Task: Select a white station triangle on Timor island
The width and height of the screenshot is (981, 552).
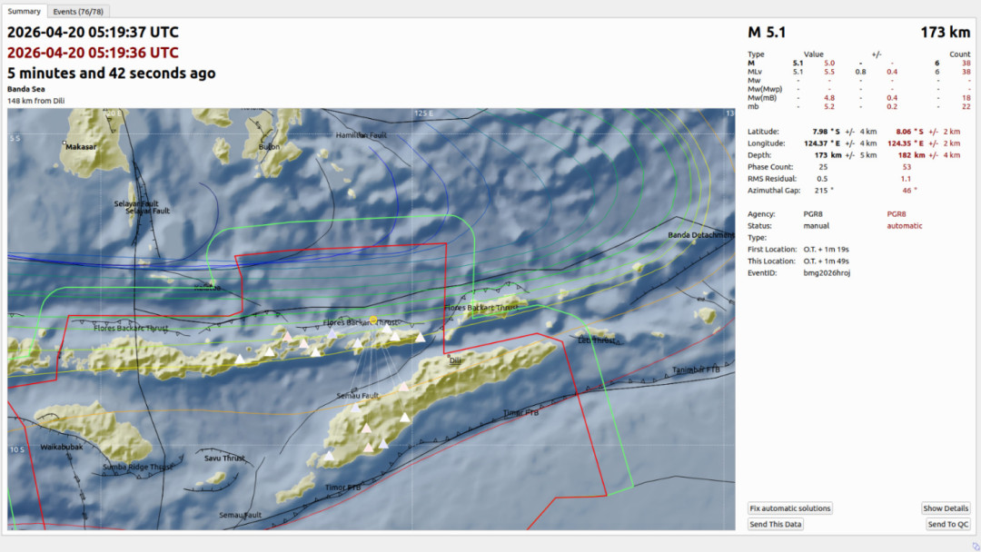Action: tap(404, 418)
